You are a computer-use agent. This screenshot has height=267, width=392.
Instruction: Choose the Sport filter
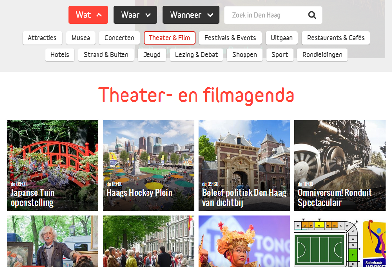pos(280,55)
